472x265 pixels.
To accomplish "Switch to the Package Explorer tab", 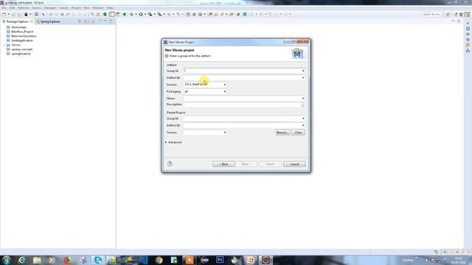I will (18, 21).
